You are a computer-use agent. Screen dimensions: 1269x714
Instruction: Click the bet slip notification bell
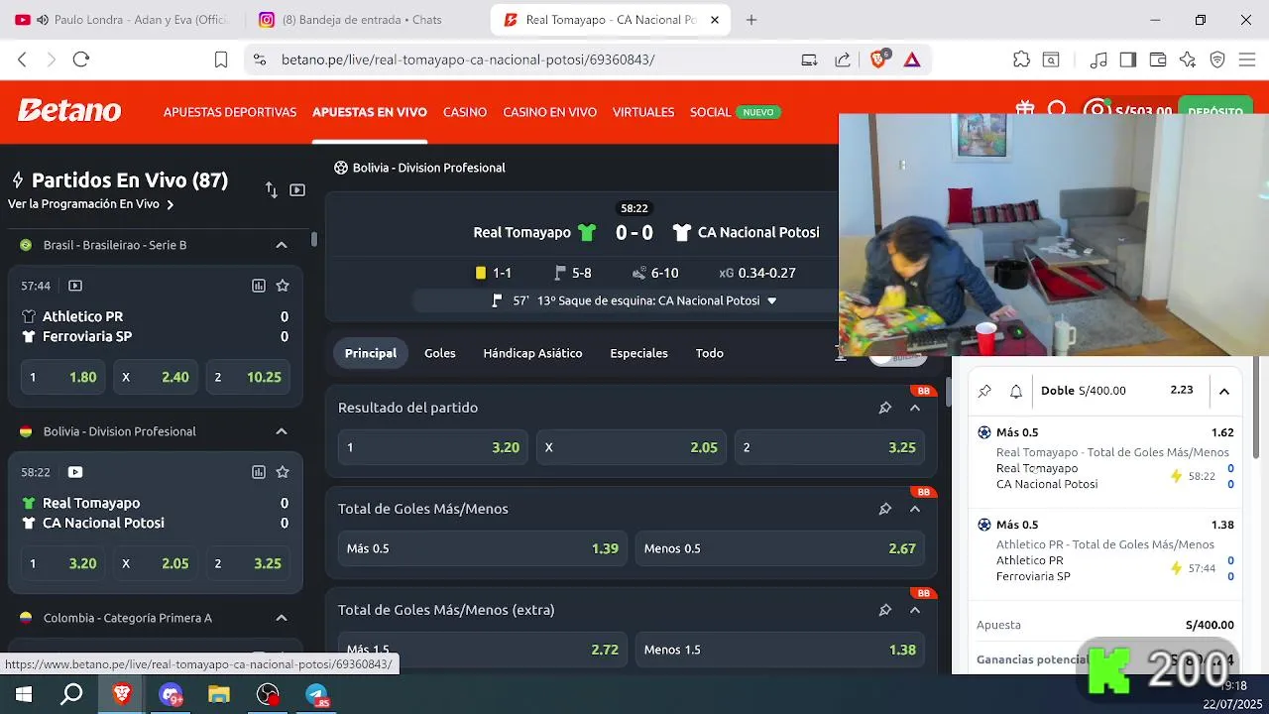click(x=1016, y=391)
